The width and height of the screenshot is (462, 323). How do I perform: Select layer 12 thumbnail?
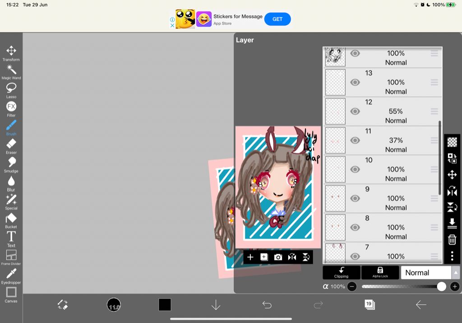[x=335, y=111]
